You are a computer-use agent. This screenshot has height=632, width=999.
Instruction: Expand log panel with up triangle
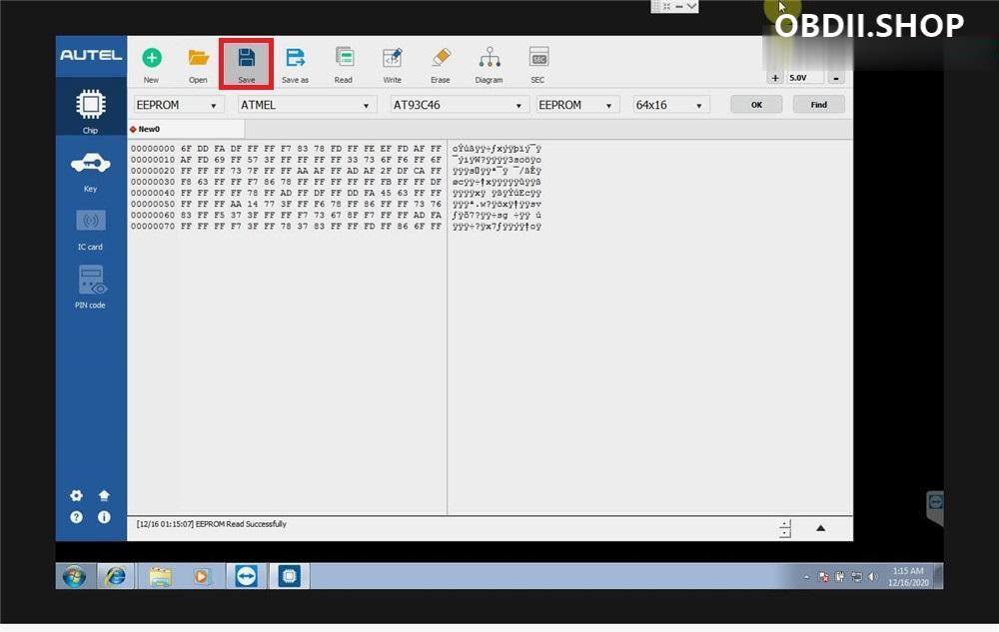(x=820, y=528)
